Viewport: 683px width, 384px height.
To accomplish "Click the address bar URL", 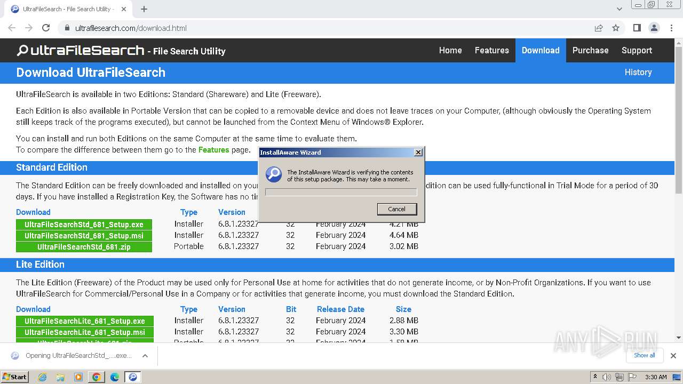I will point(131,28).
